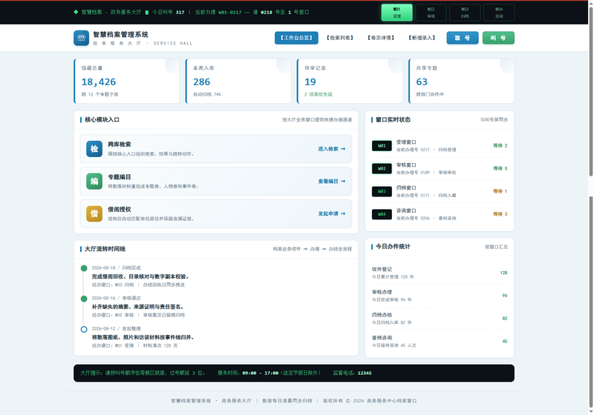This screenshot has width=594, height=415.
Task: Click the 按窗口汇总 label
Action: pos(496,247)
